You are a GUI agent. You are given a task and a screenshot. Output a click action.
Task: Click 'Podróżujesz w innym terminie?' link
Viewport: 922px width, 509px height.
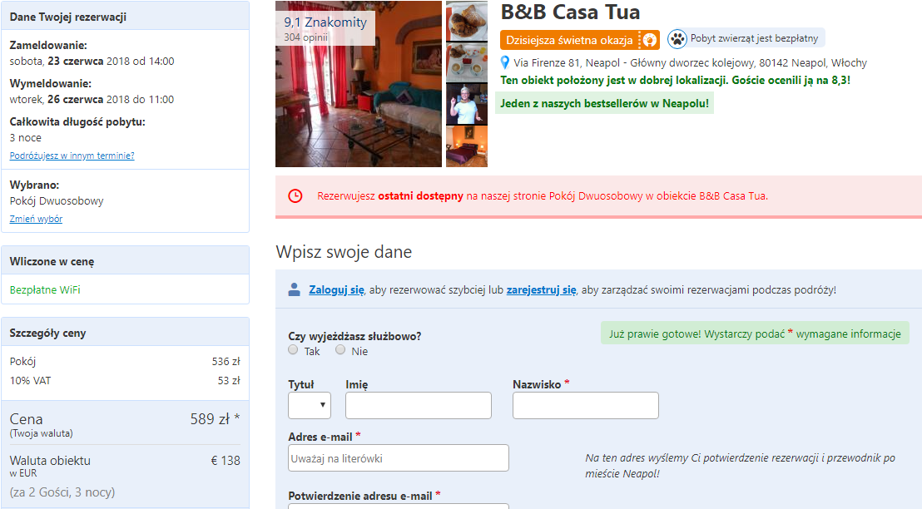click(x=72, y=156)
